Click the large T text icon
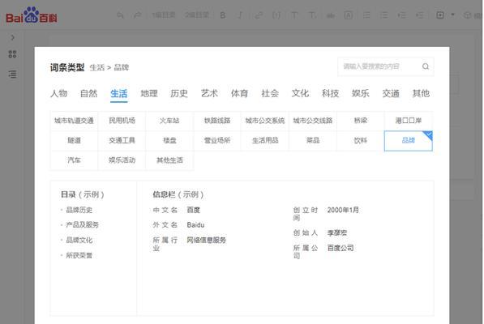The height and width of the screenshot is (324, 484). point(294,15)
